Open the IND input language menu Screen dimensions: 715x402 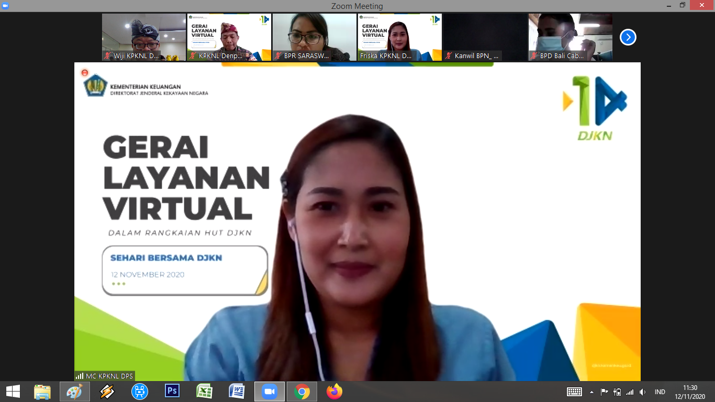[x=660, y=392]
